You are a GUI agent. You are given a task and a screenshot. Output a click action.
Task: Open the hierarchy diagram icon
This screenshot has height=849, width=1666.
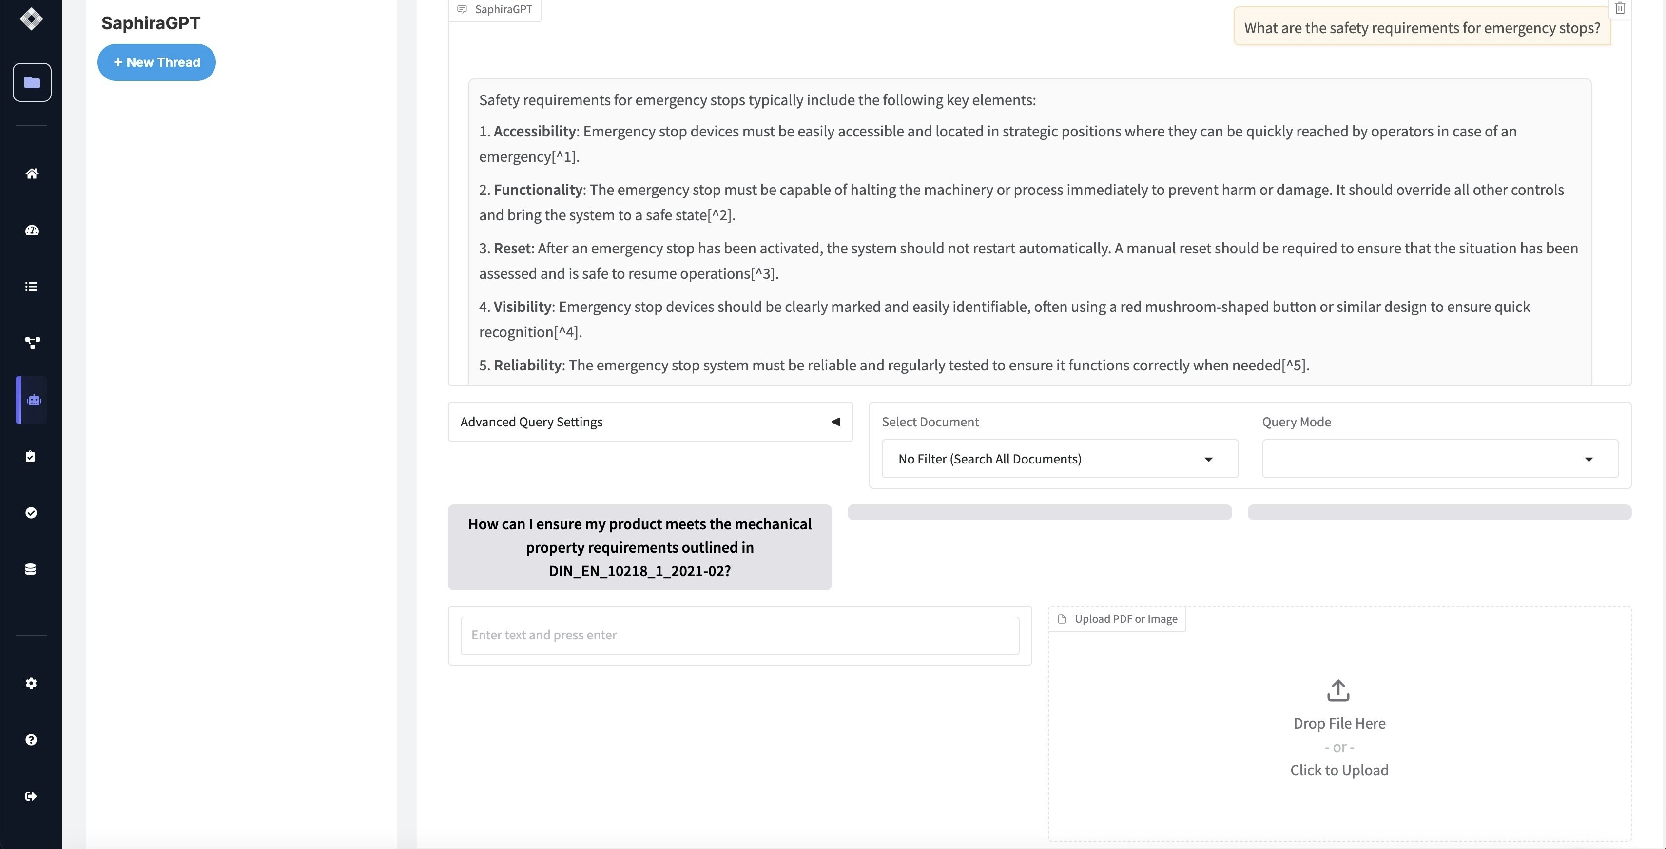pos(31,343)
